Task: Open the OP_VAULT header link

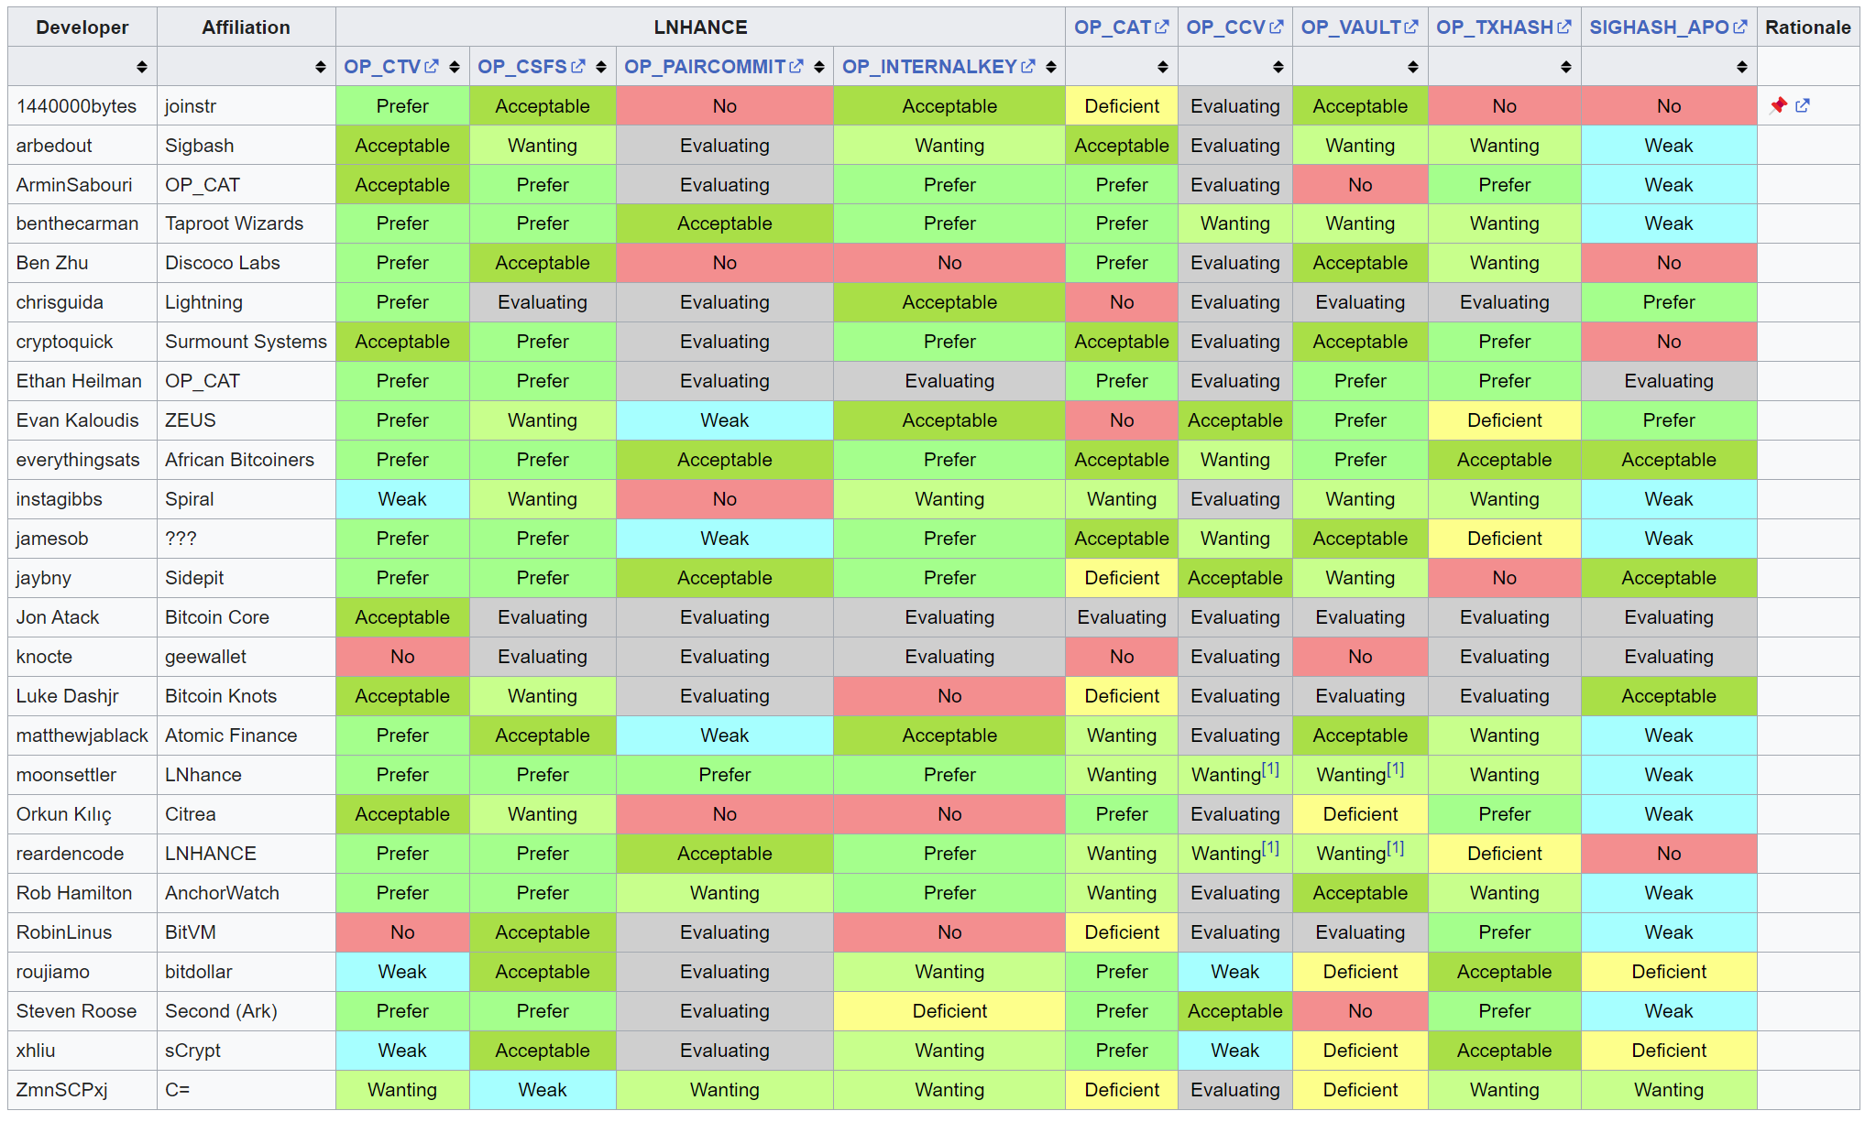Action: pos(1351,27)
